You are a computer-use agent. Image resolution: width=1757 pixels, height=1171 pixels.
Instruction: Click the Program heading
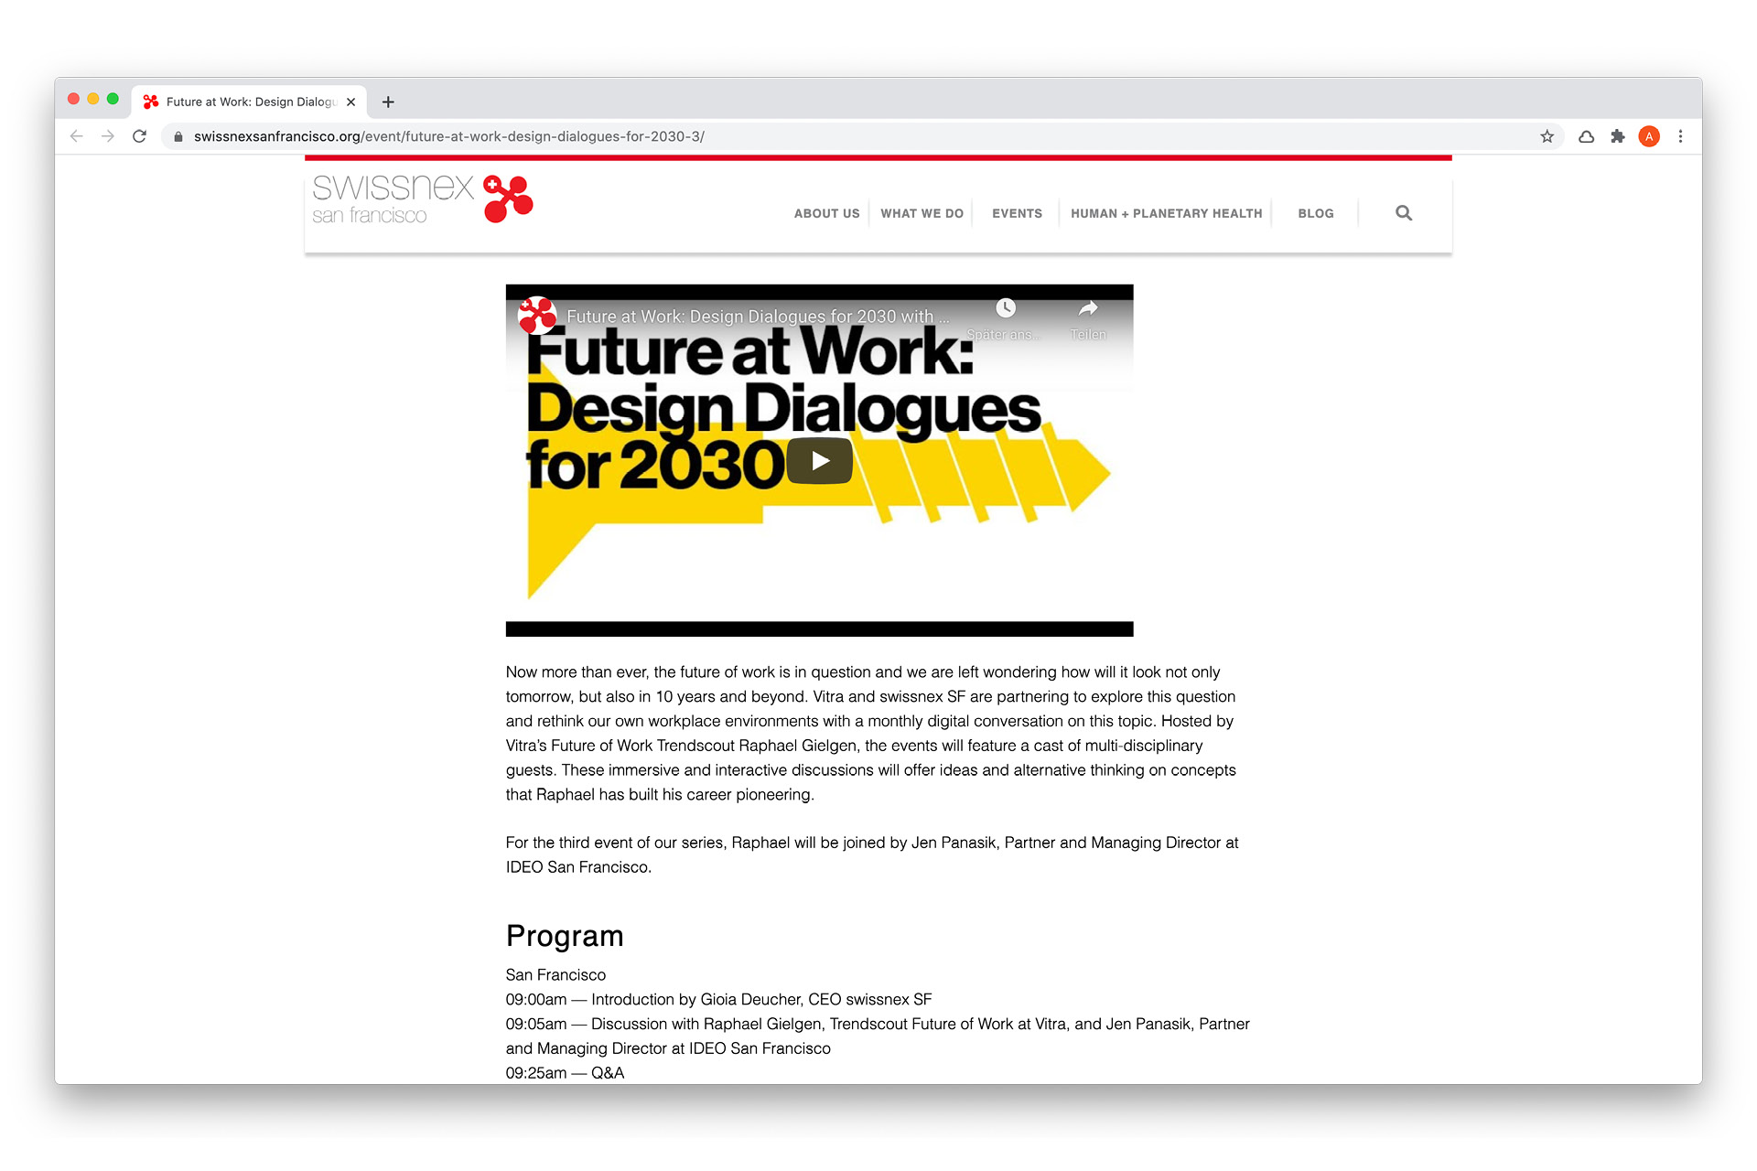click(564, 936)
